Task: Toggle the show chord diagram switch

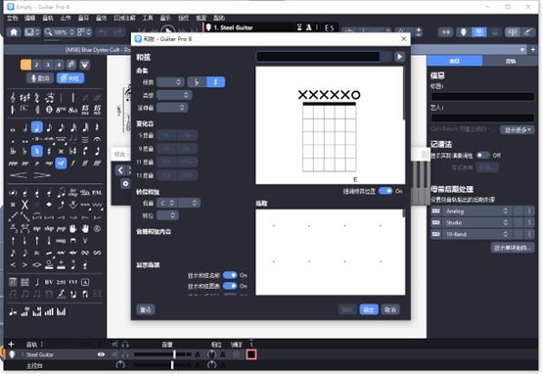Action: point(230,286)
